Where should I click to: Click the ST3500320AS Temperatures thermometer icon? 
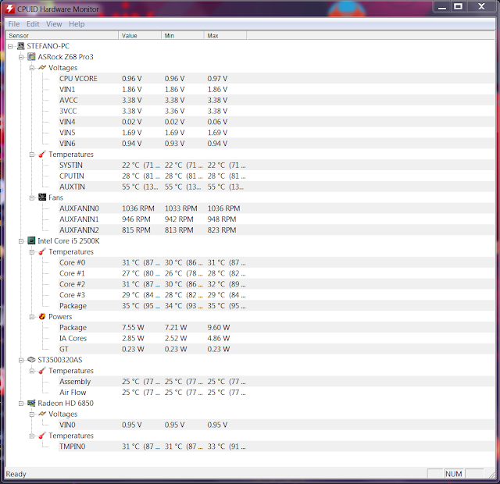(42, 371)
